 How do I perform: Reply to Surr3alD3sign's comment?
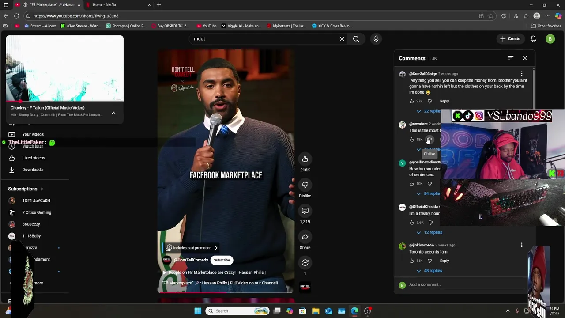pyautogui.click(x=444, y=101)
